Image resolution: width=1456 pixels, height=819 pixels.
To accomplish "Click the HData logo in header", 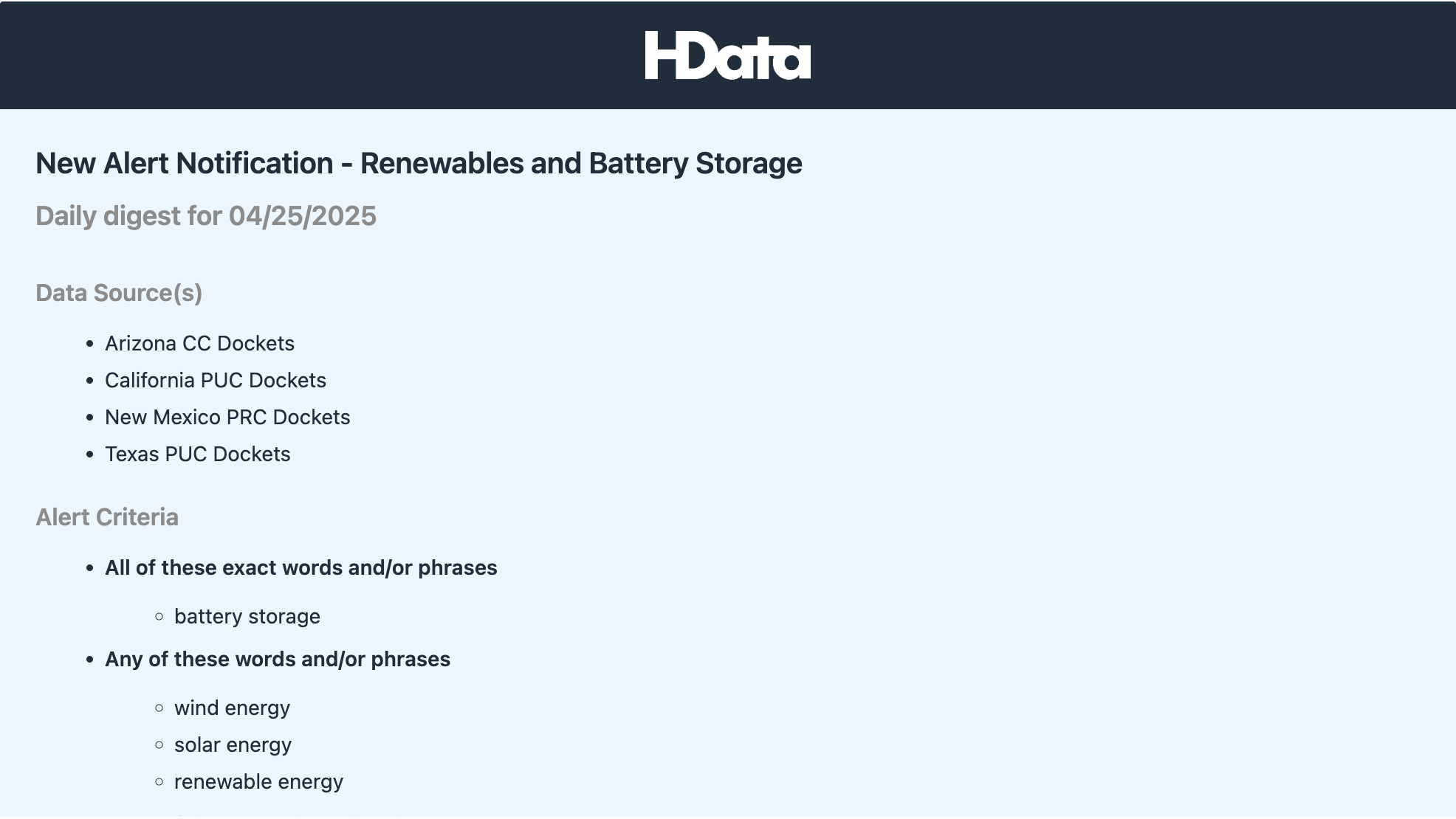I will click(x=727, y=55).
